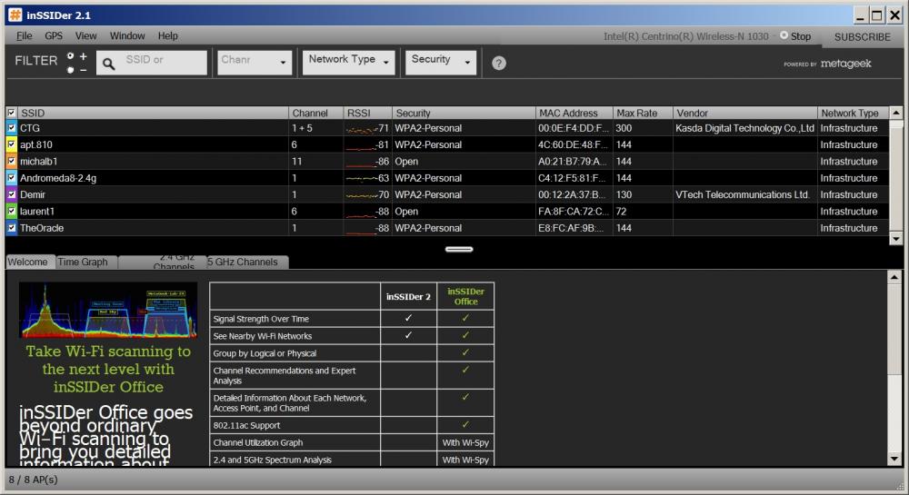Switch to the 2.4 GHz Channels tab
Image resolution: width=909 pixels, height=495 pixels.
[x=163, y=262]
